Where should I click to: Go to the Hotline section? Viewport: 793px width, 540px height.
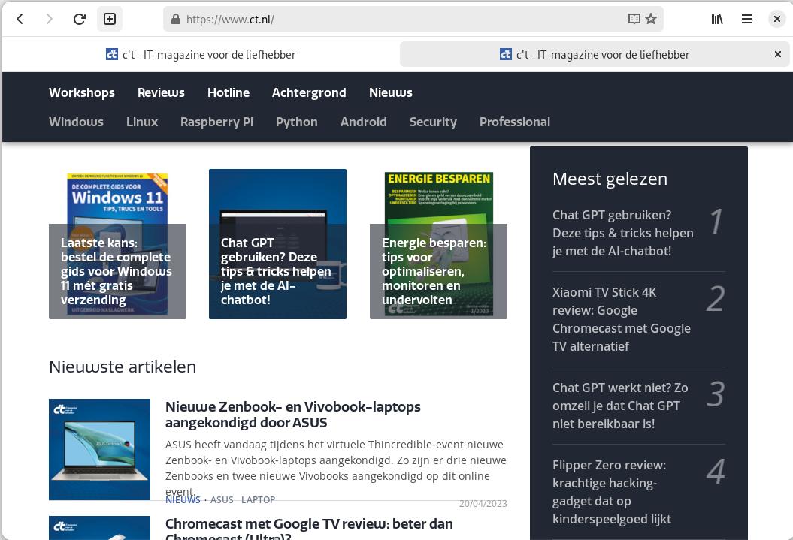pyautogui.click(x=229, y=92)
